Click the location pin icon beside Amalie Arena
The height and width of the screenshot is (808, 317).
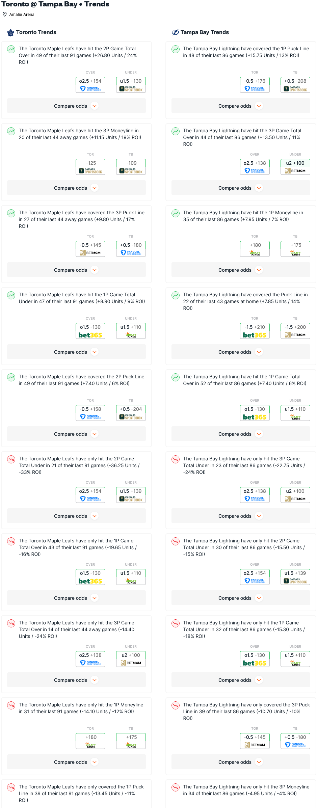[5, 14]
